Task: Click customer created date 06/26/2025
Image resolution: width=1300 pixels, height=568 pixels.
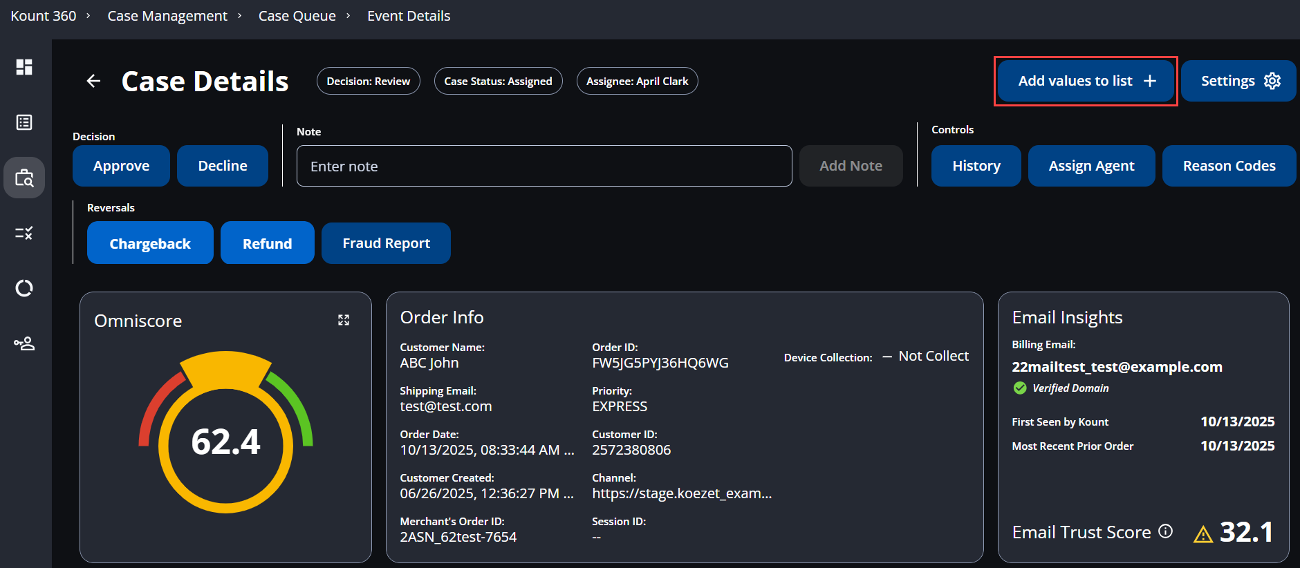Action: tap(487, 493)
